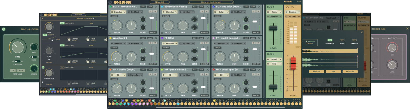Open the Gate dropdown on BUS 2
This screenshot has width=410, height=109.
274,64
